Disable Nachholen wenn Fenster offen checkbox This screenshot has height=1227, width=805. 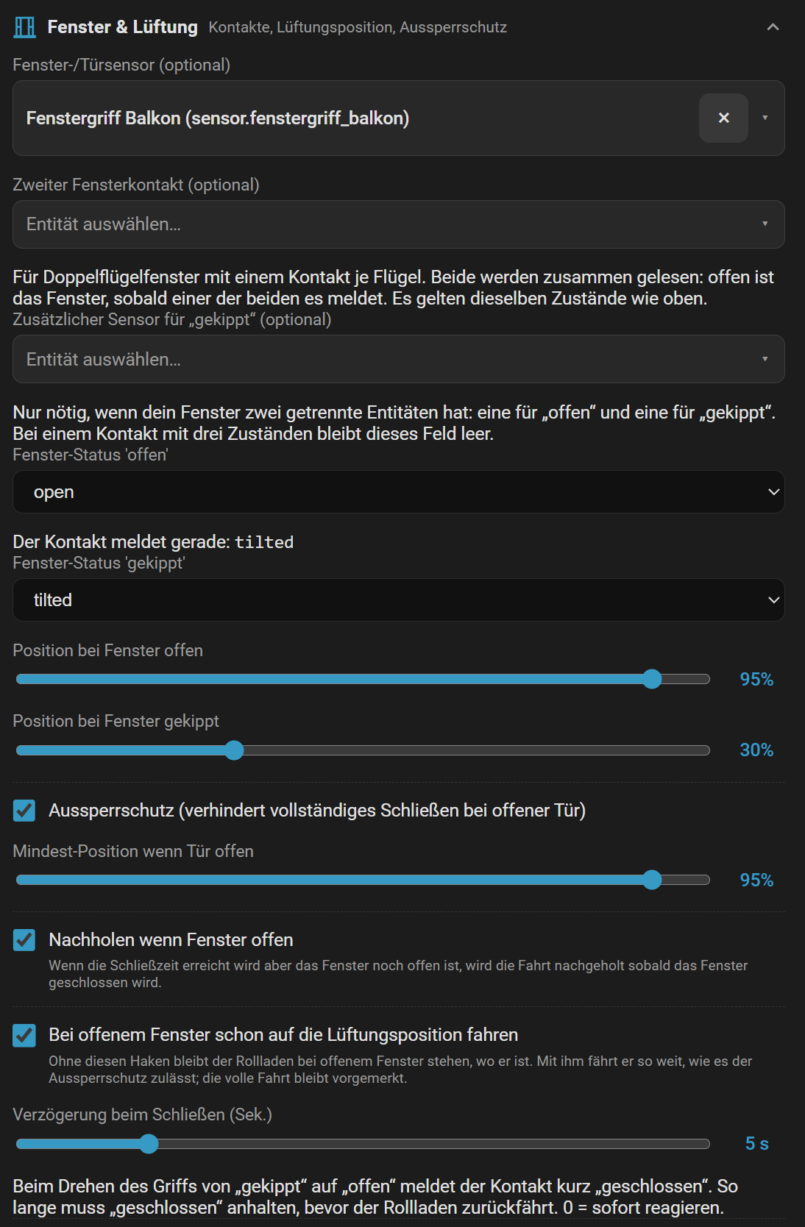pyautogui.click(x=24, y=940)
